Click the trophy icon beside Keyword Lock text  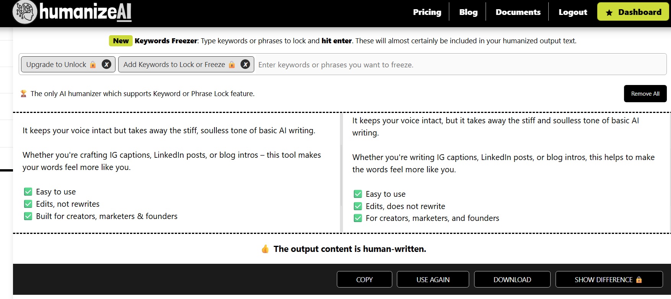[23, 93]
